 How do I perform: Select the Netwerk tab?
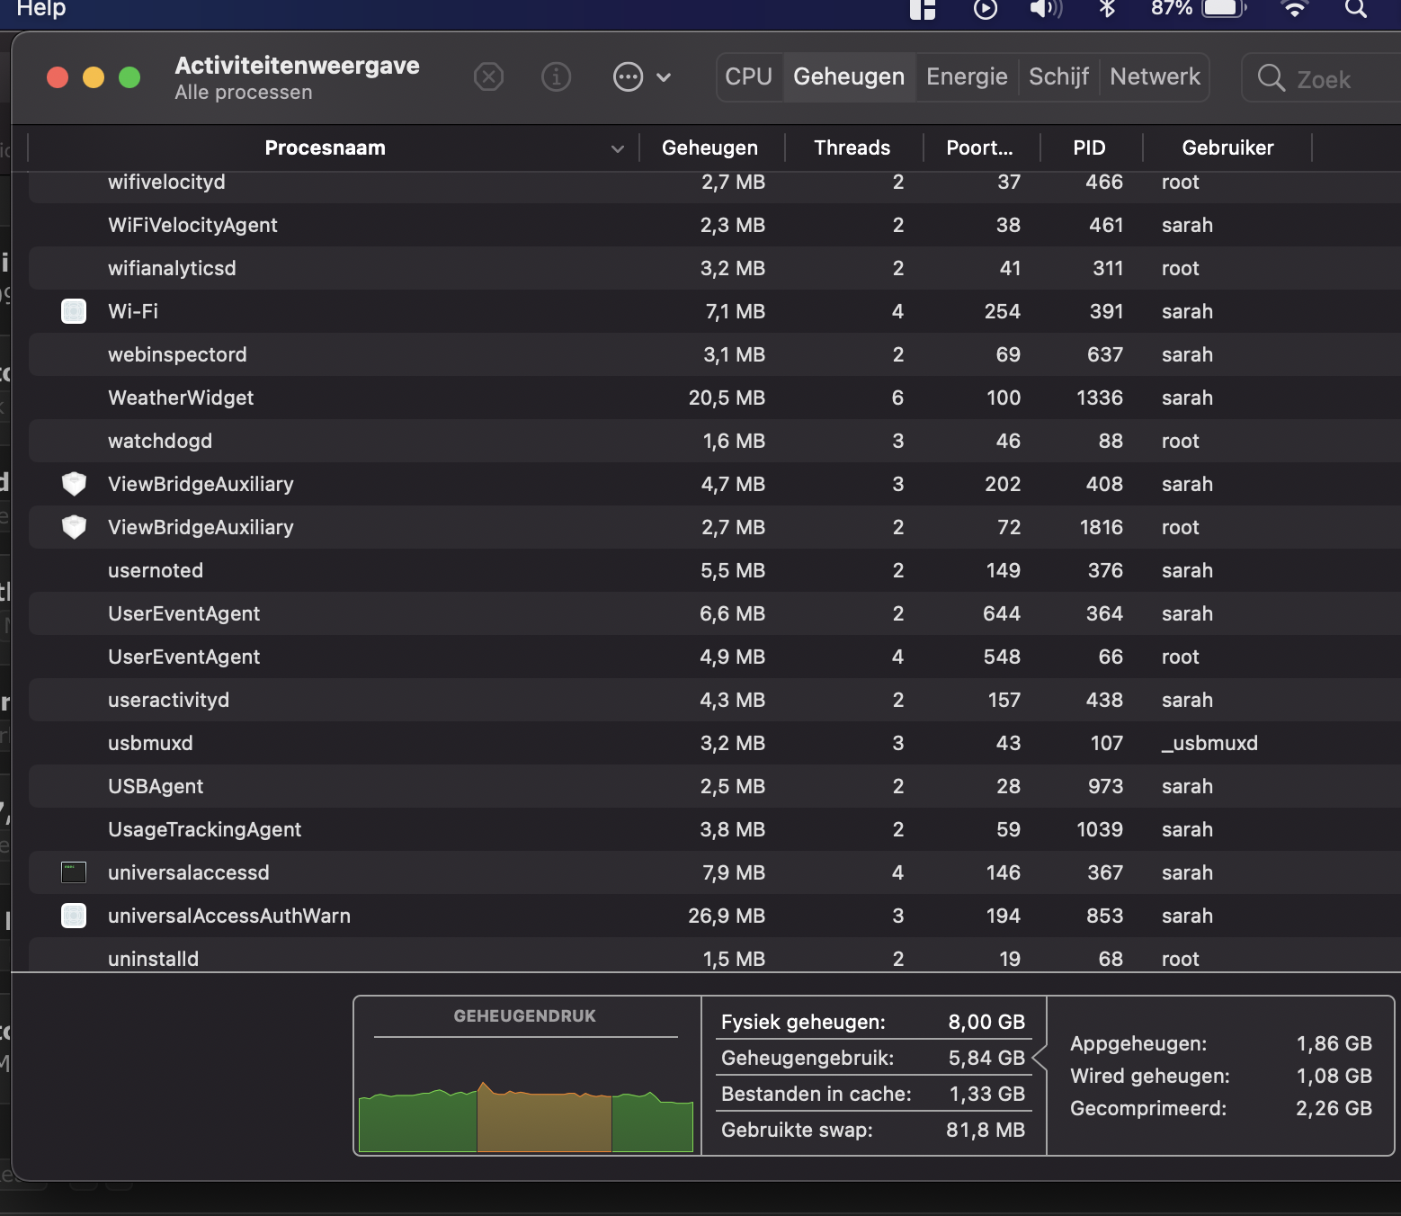(x=1155, y=77)
